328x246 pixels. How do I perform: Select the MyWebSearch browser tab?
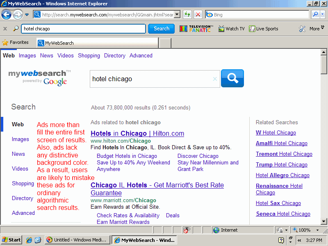tap(98, 43)
